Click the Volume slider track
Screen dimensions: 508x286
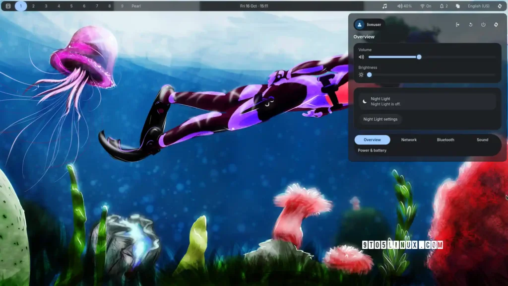(432, 57)
